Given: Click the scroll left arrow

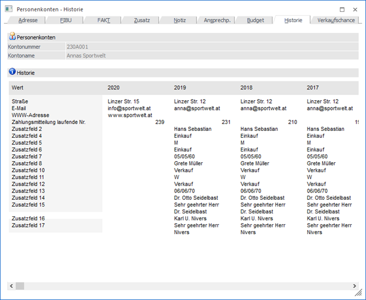Looking at the screenshot, I should [12, 285].
